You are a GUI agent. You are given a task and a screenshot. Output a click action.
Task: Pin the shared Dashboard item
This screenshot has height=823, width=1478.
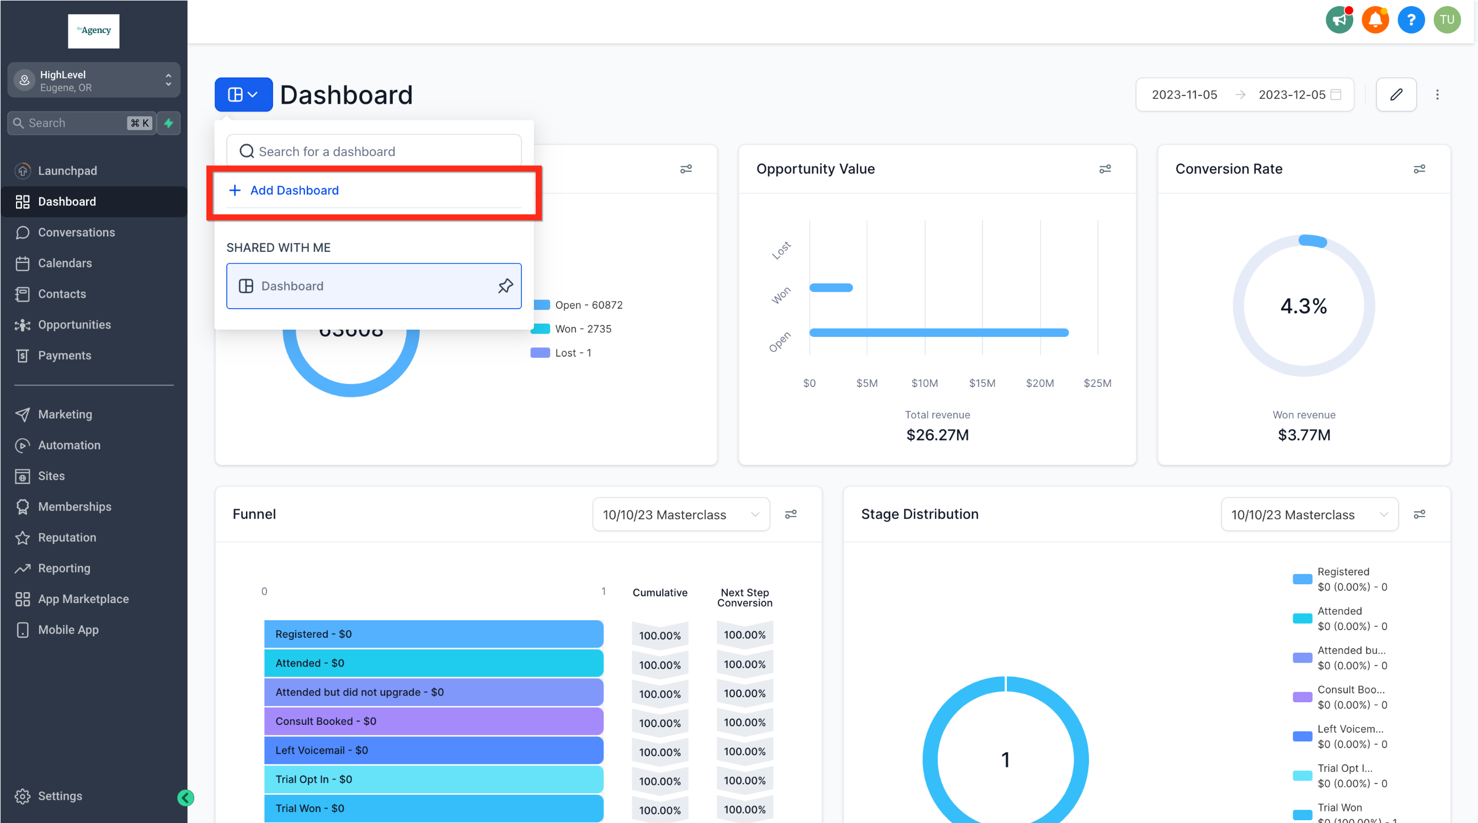505,286
